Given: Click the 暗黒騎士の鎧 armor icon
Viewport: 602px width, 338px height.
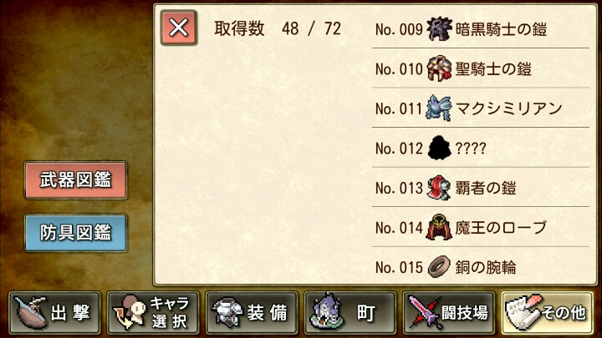Looking at the screenshot, I should (439, 28).
